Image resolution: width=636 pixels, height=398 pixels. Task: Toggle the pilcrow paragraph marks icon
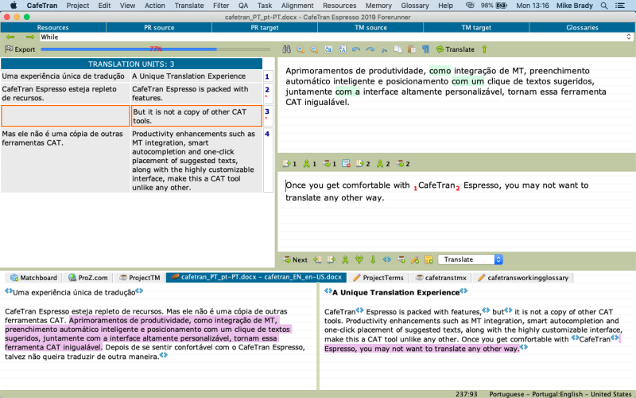[x=425, y=49]
